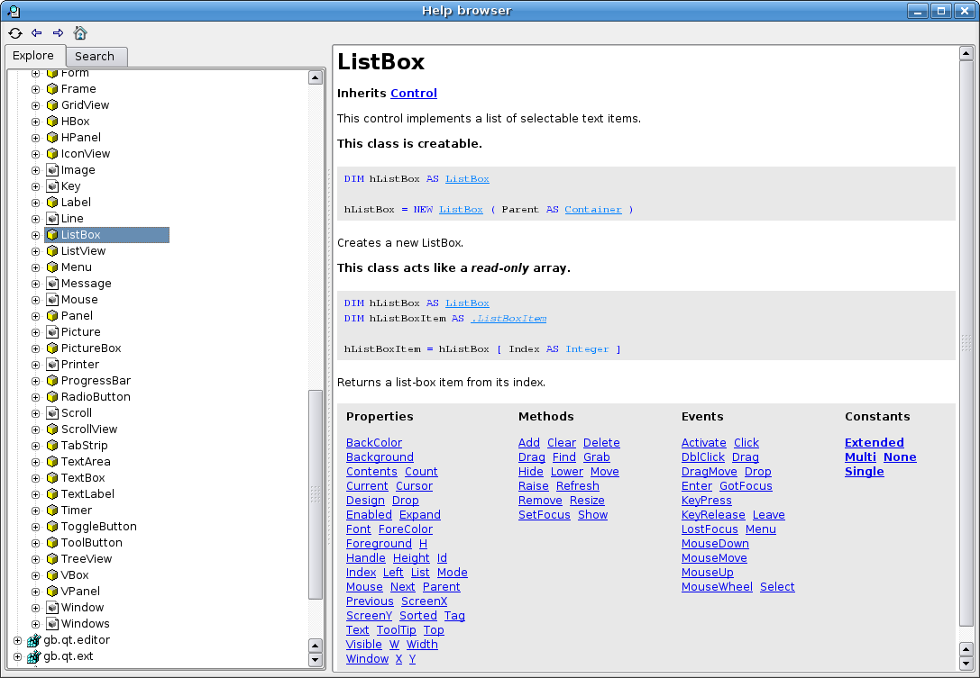Expand the gb.qt.editor component node
Screen dimensions: 980x678
(17, 640)
